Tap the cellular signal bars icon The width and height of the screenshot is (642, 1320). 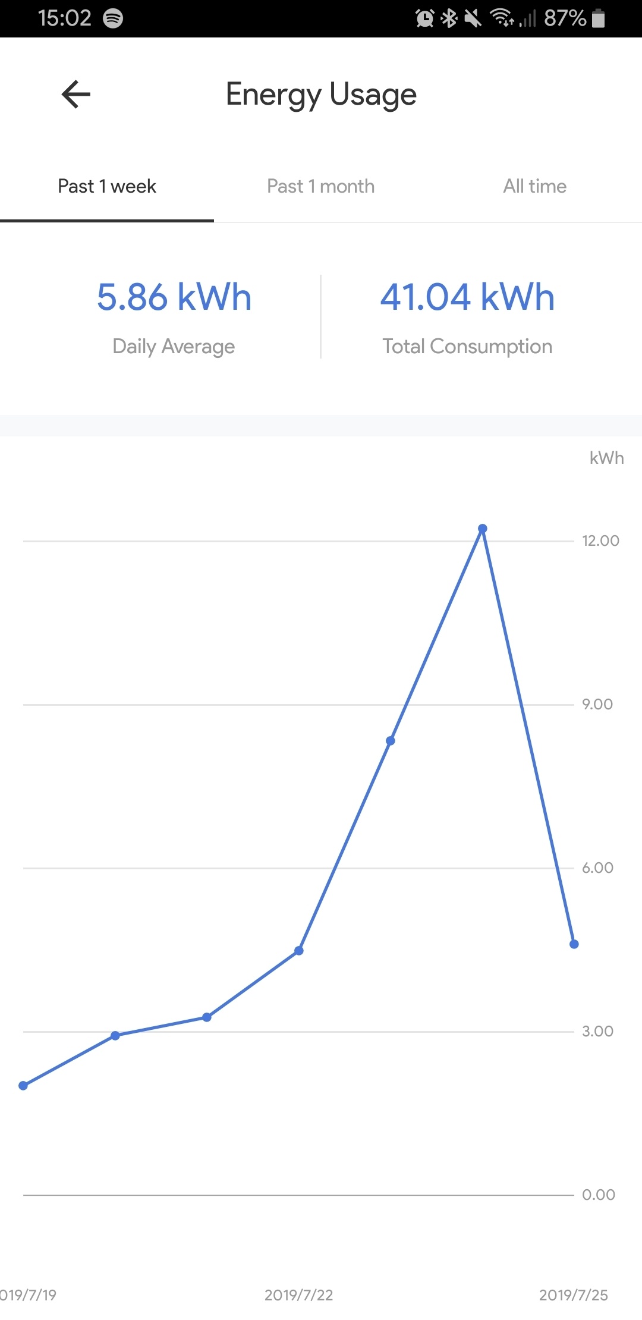tap(528, 18)
